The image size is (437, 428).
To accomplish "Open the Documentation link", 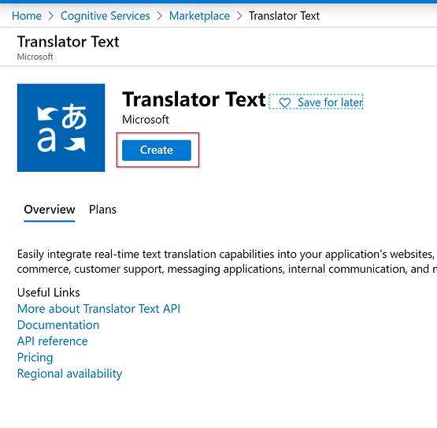I will [58, 325].
